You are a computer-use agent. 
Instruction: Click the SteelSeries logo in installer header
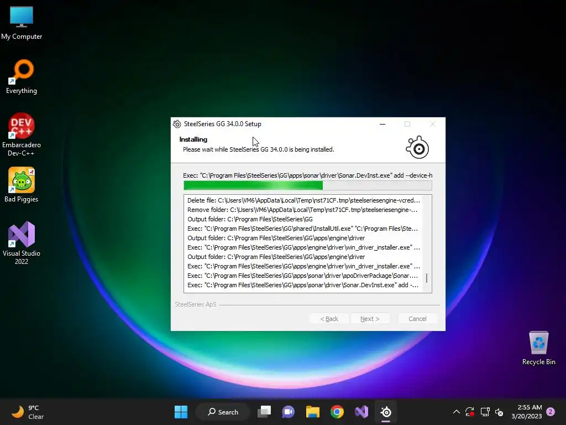(418, 147)
